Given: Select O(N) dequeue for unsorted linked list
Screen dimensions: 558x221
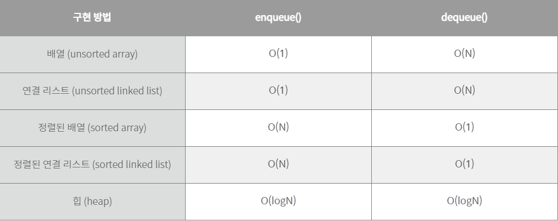Looking at the screenshot, I should coord(465,90).
